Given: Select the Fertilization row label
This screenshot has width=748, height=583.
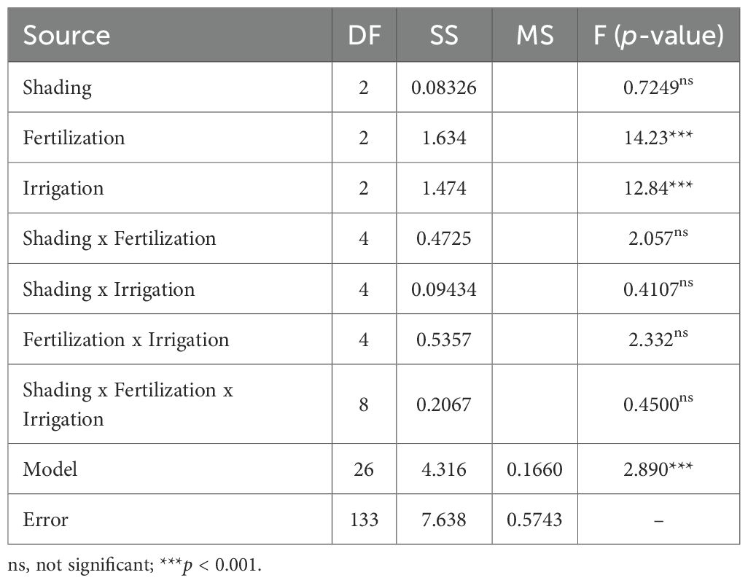Looking at the screenshot, I should coord(74,138).
